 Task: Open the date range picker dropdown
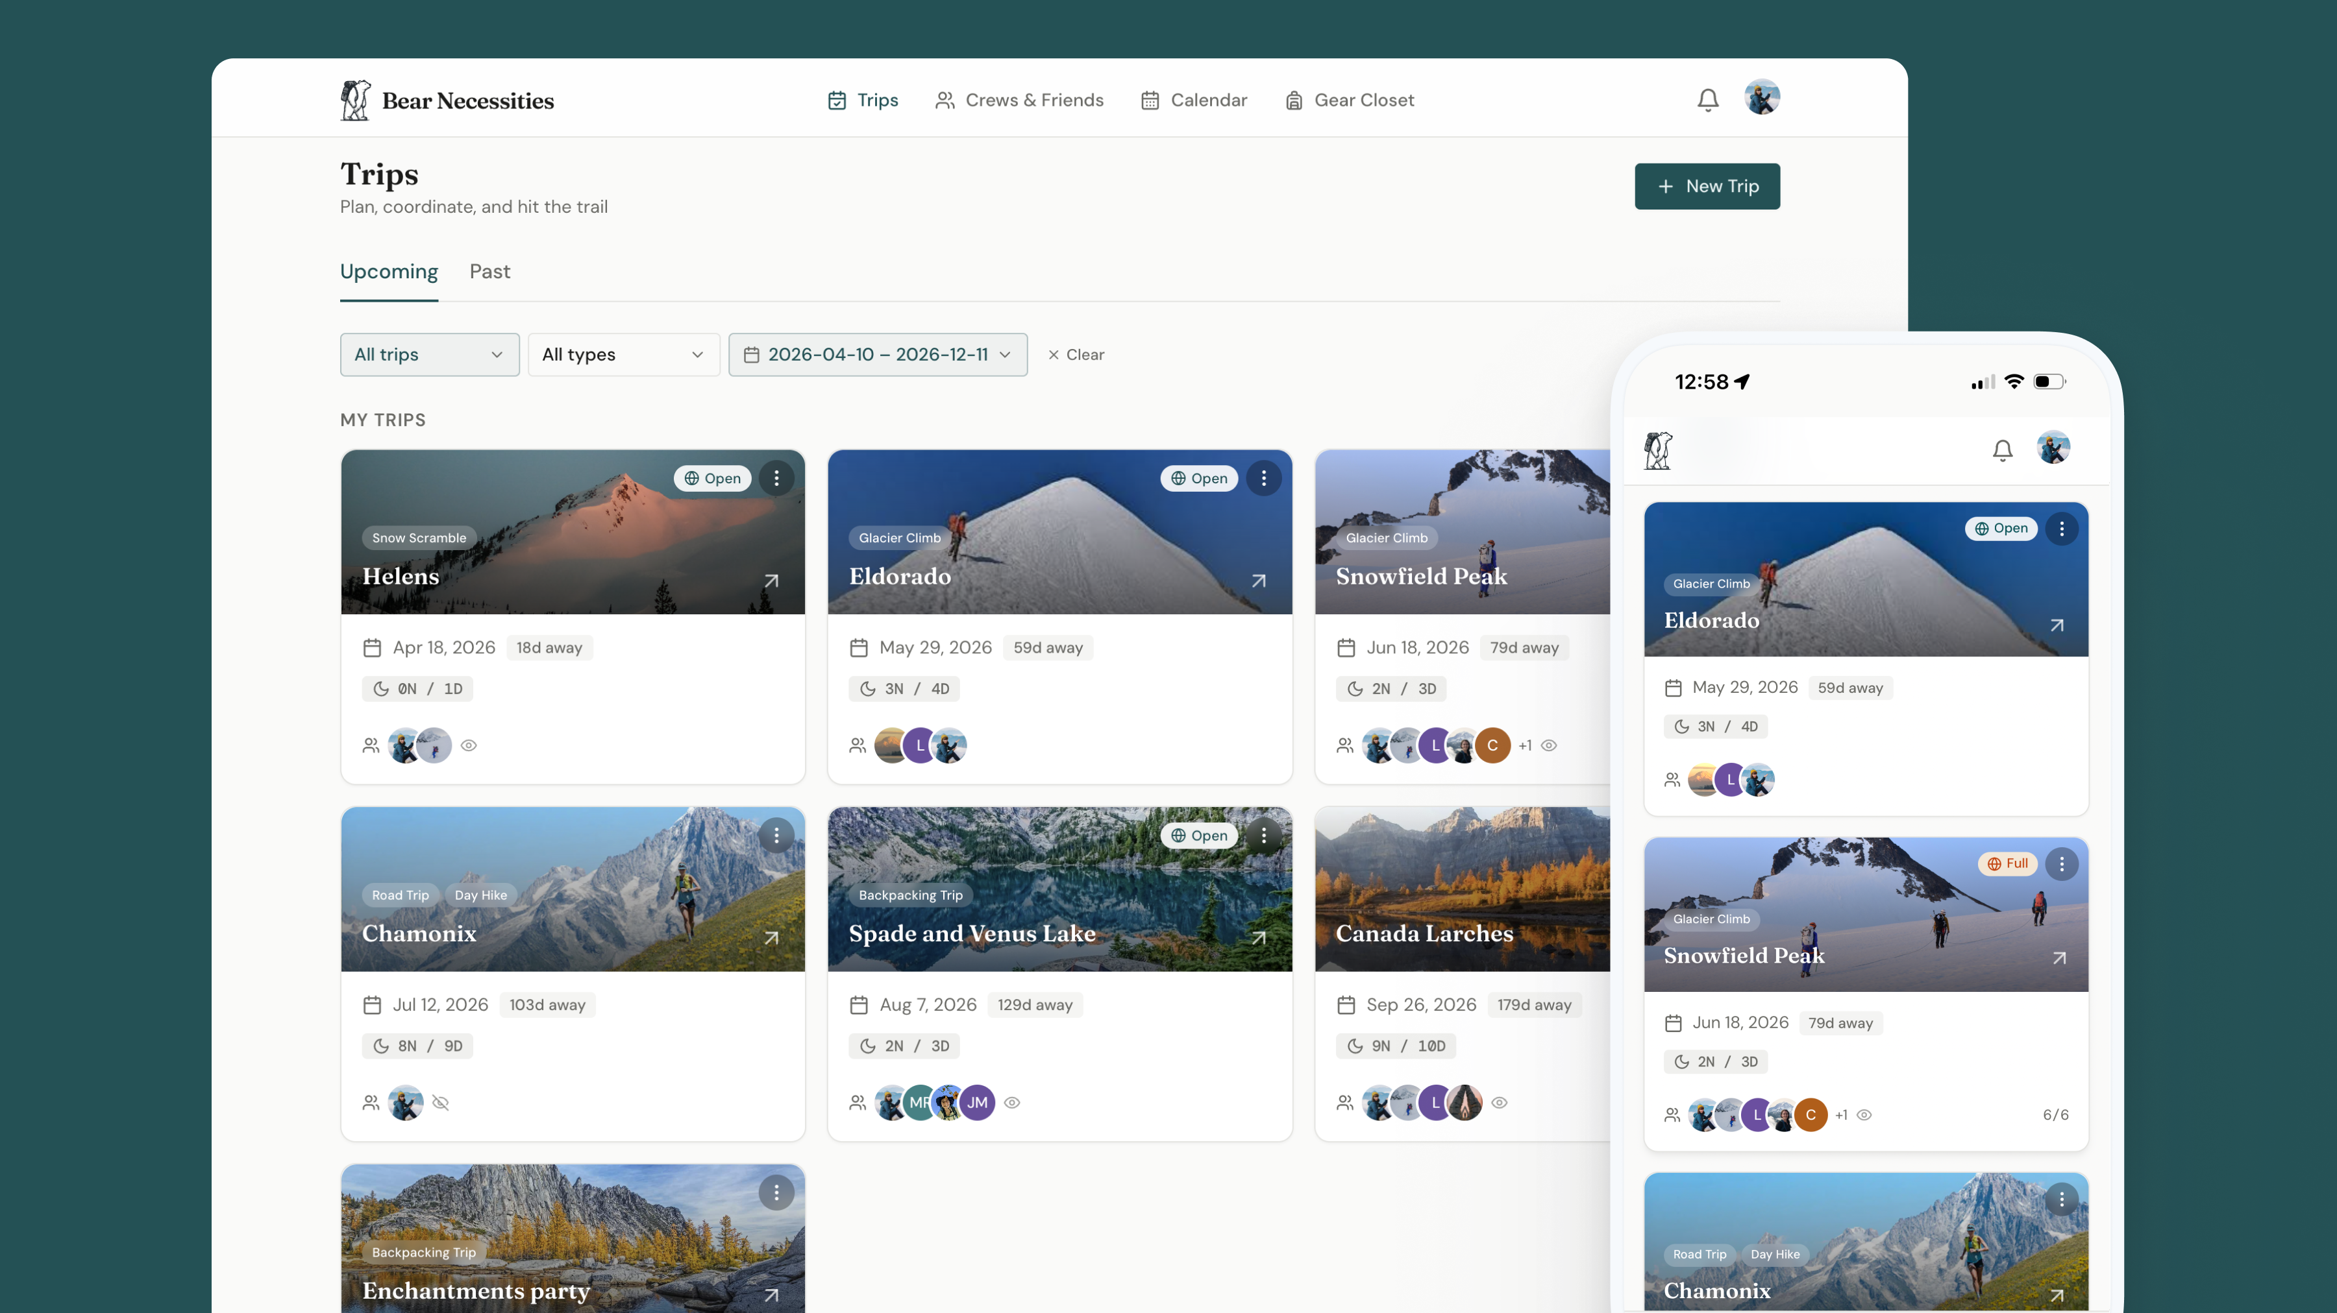pyautogui.click(x=877, y=355)
